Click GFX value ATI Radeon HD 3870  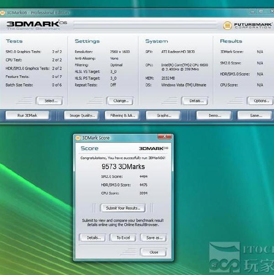[178, 52]
